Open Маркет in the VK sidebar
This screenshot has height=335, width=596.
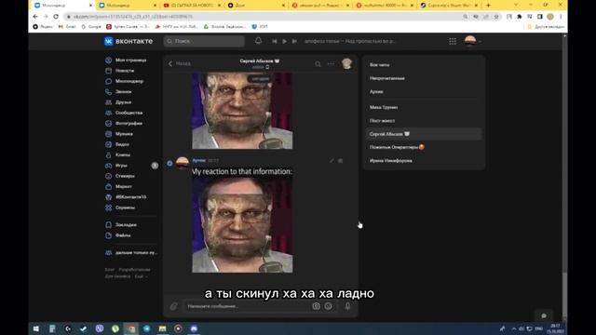point(124,186)
